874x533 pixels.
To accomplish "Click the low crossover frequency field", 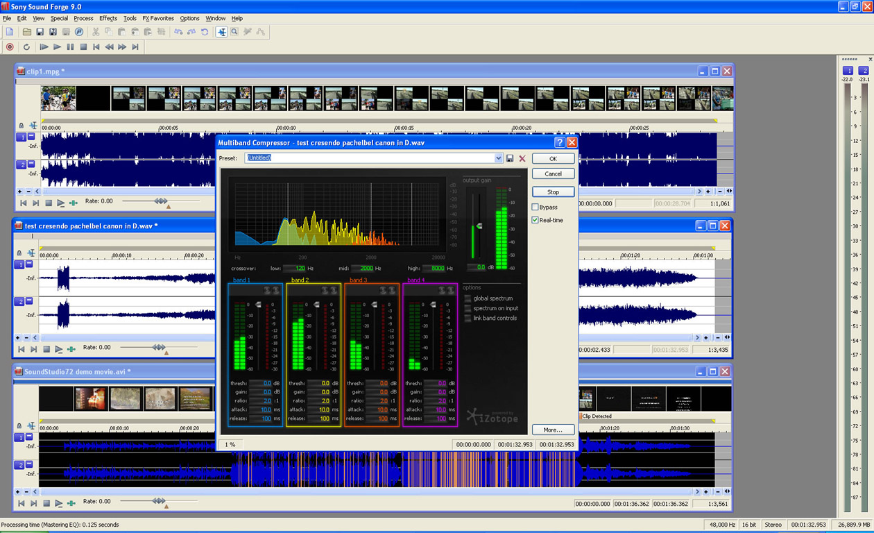I will coord(294,268).
